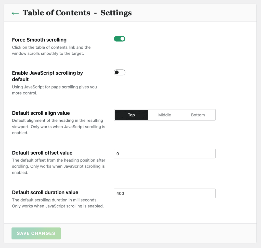Click the Default scroll offset value label
261x248 pixels.
pos(42,153)
